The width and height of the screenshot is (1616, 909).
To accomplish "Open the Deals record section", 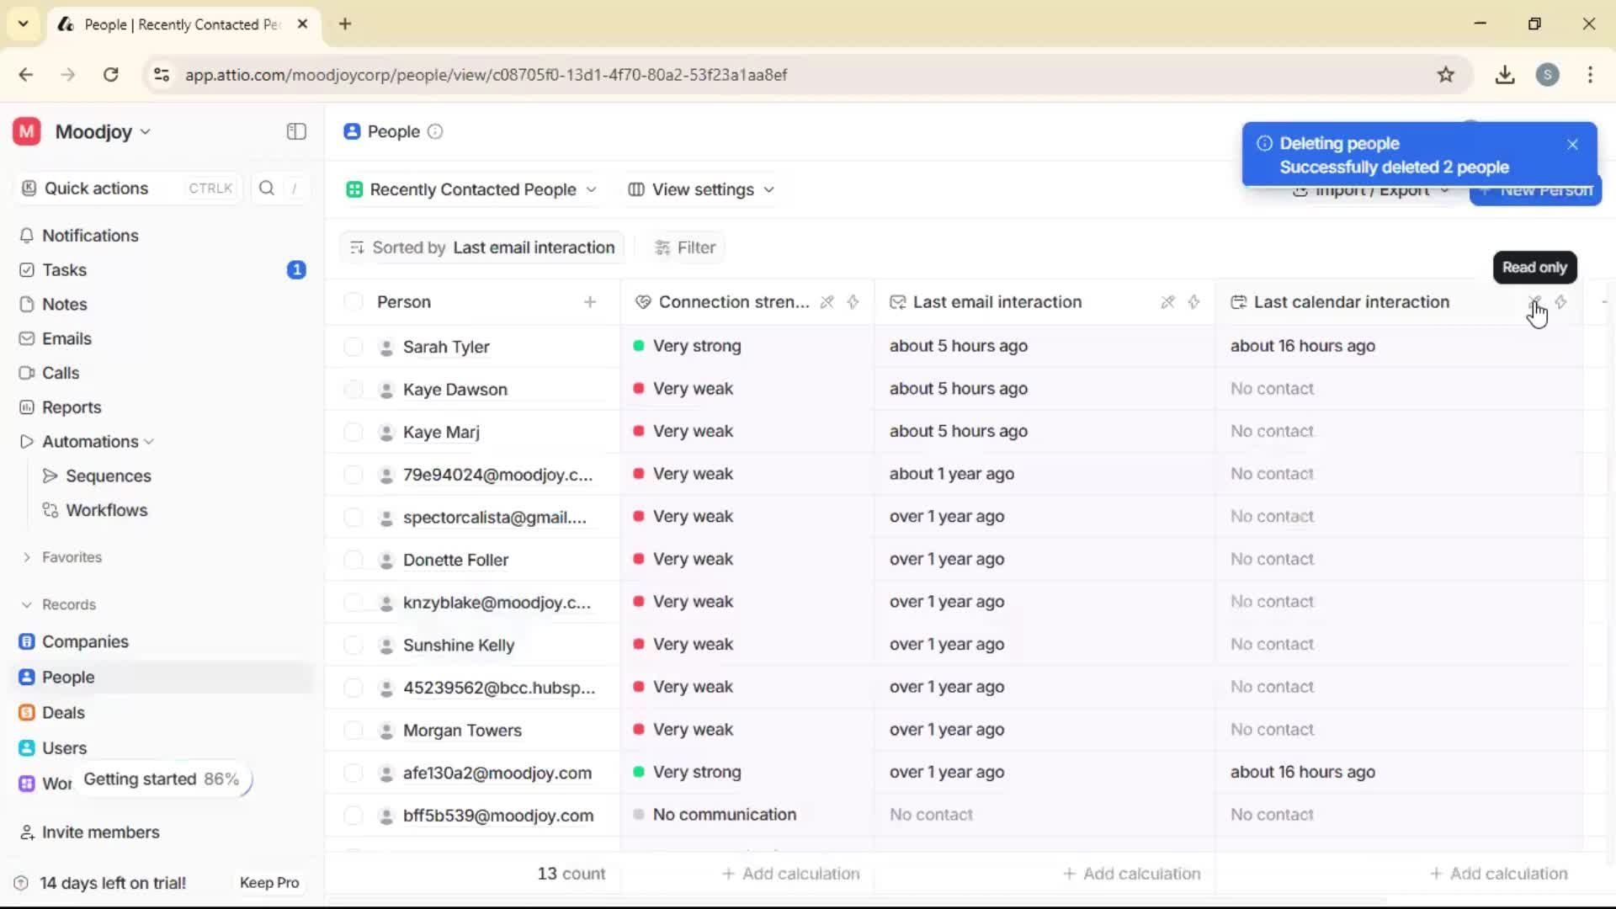I will click(62, 712).
